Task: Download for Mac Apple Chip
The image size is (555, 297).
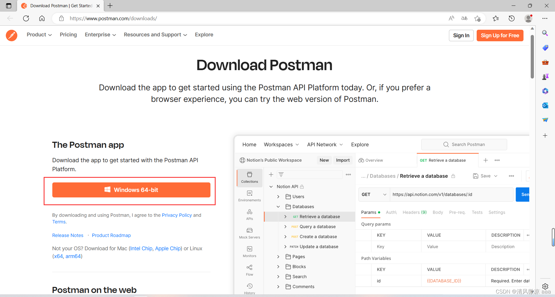Action: point(168,249)
